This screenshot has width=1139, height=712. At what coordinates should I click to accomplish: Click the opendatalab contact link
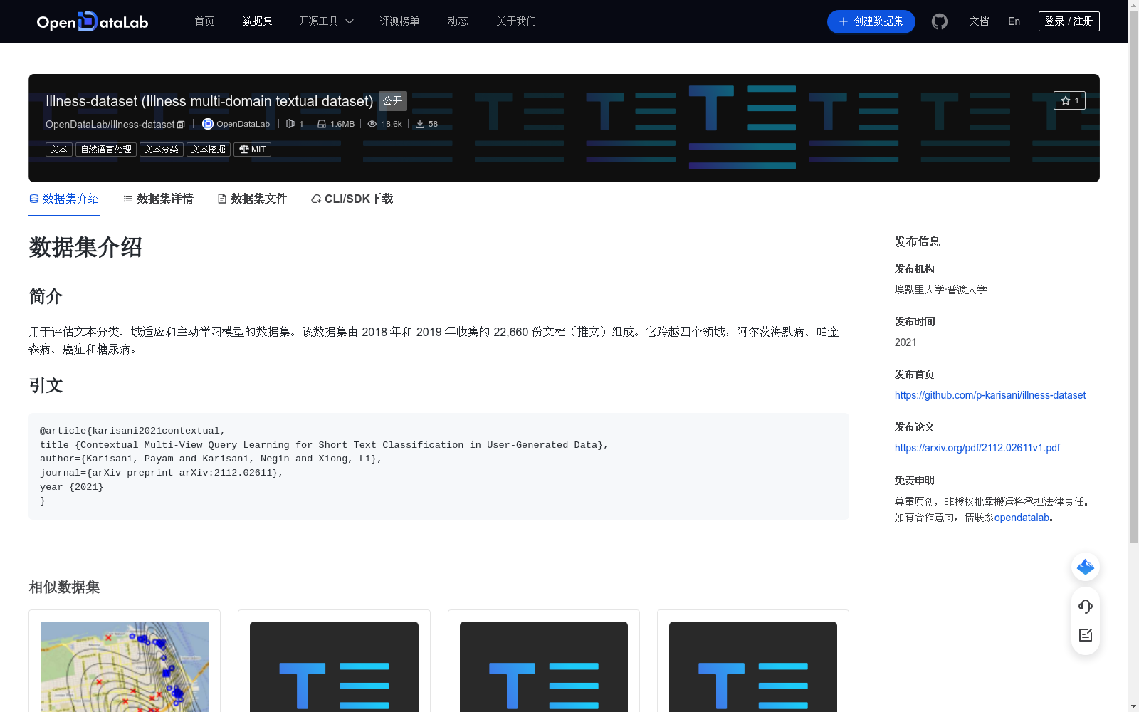1022,518
